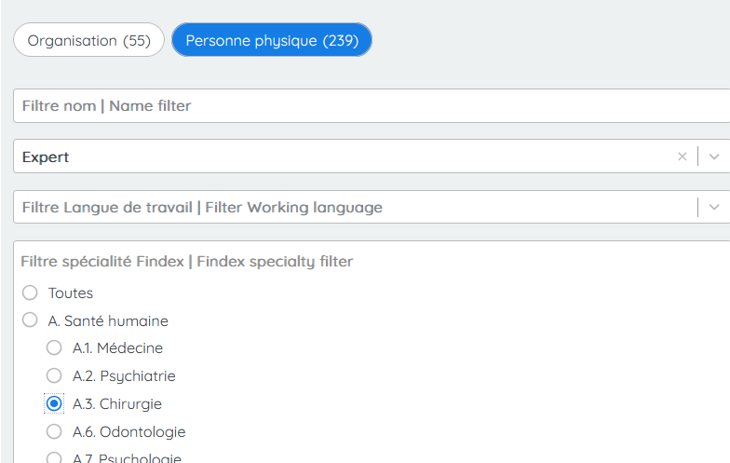
Task: Pick the A.1. Médecine radio button
Action: coord(54,348)
